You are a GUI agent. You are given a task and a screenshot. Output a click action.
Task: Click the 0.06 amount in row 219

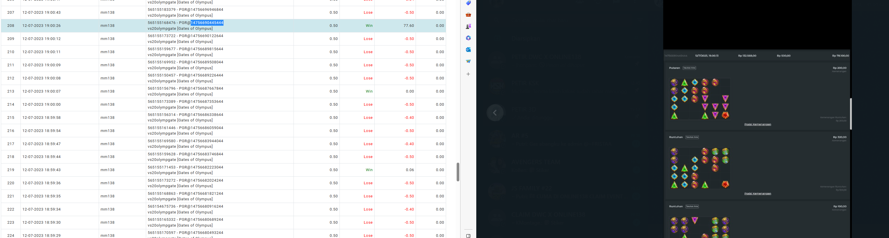pyautogui.click(x=410, y=170)
